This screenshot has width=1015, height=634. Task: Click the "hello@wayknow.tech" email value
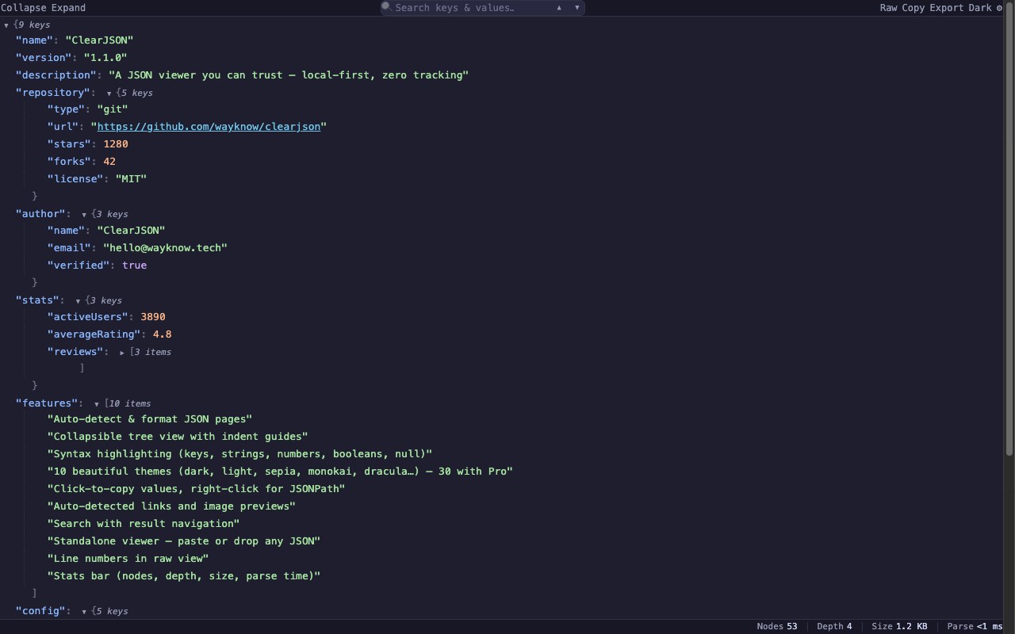pos(166,248)
